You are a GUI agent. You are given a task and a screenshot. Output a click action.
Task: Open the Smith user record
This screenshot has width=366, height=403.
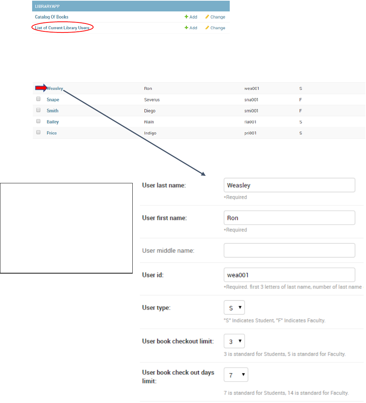pos(52,111)
